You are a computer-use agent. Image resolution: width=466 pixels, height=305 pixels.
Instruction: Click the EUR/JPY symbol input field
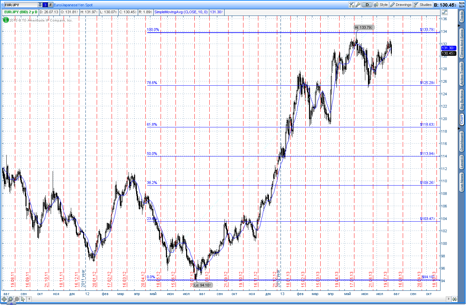(21, 5)
